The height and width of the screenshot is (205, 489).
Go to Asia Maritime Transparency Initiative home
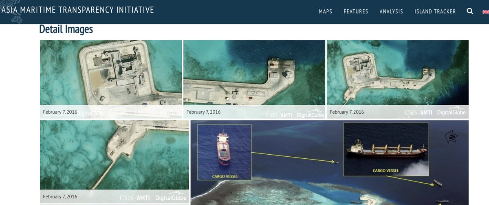(77, 10)
